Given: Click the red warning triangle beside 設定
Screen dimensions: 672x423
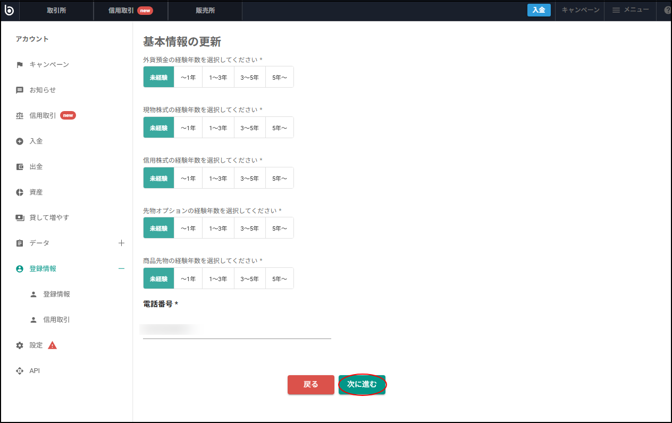Looking at the screenshot, I should [x=52, y=345].
